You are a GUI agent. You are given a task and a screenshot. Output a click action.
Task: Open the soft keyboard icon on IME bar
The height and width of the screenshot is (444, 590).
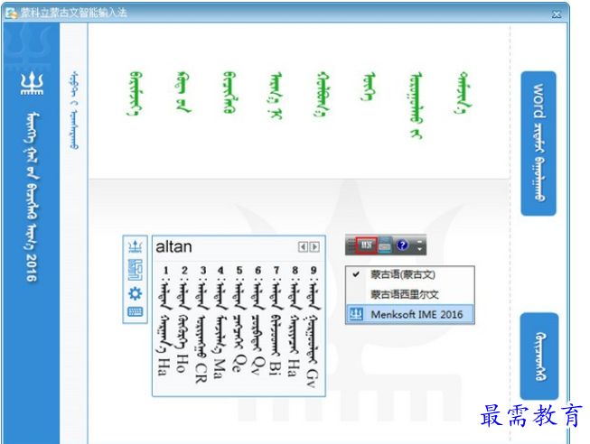pos(136,312)
